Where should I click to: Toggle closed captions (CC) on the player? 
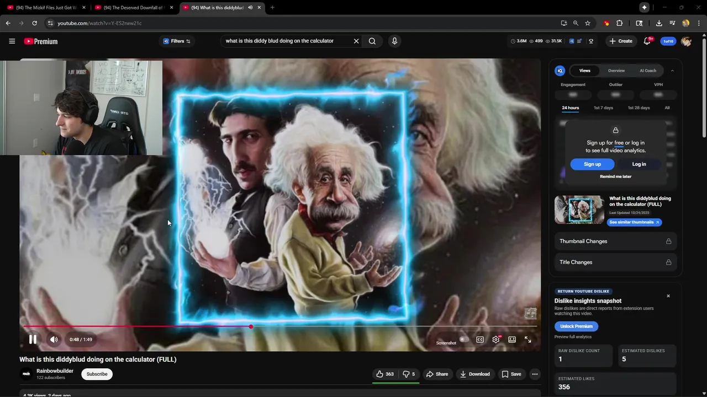(480, 340)
